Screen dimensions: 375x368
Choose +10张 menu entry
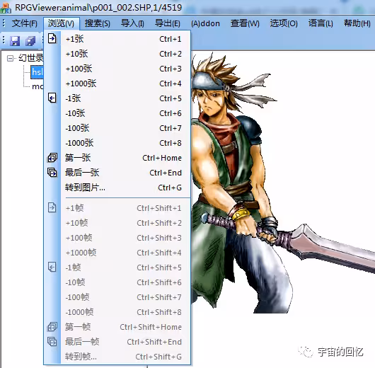coord(117,54)
